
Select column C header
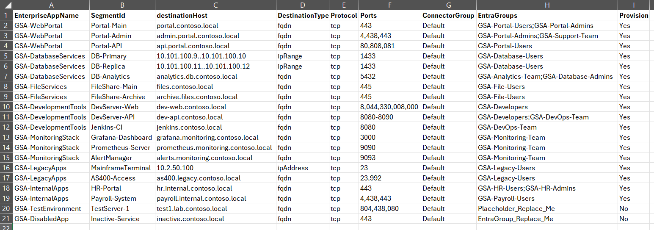(x=215, y=5)
